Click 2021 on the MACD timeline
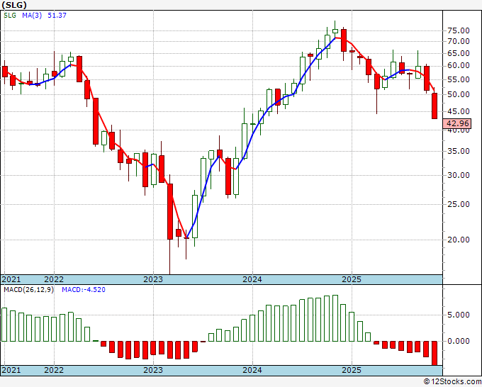 (11, 370)
